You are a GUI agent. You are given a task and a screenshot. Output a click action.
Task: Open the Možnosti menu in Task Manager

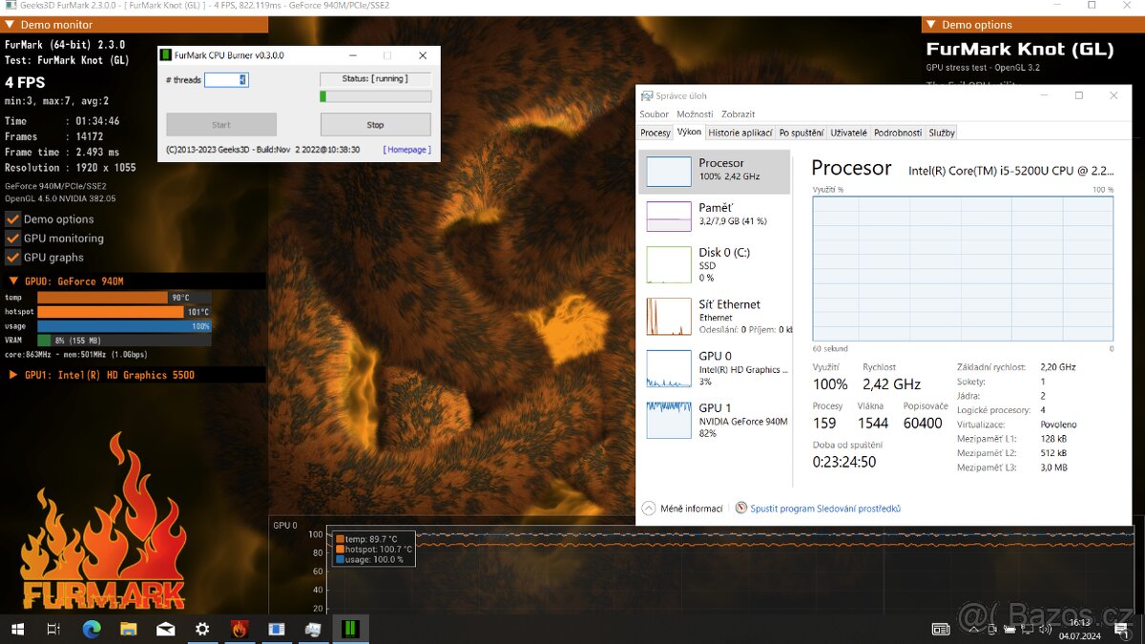coord(695,114)
